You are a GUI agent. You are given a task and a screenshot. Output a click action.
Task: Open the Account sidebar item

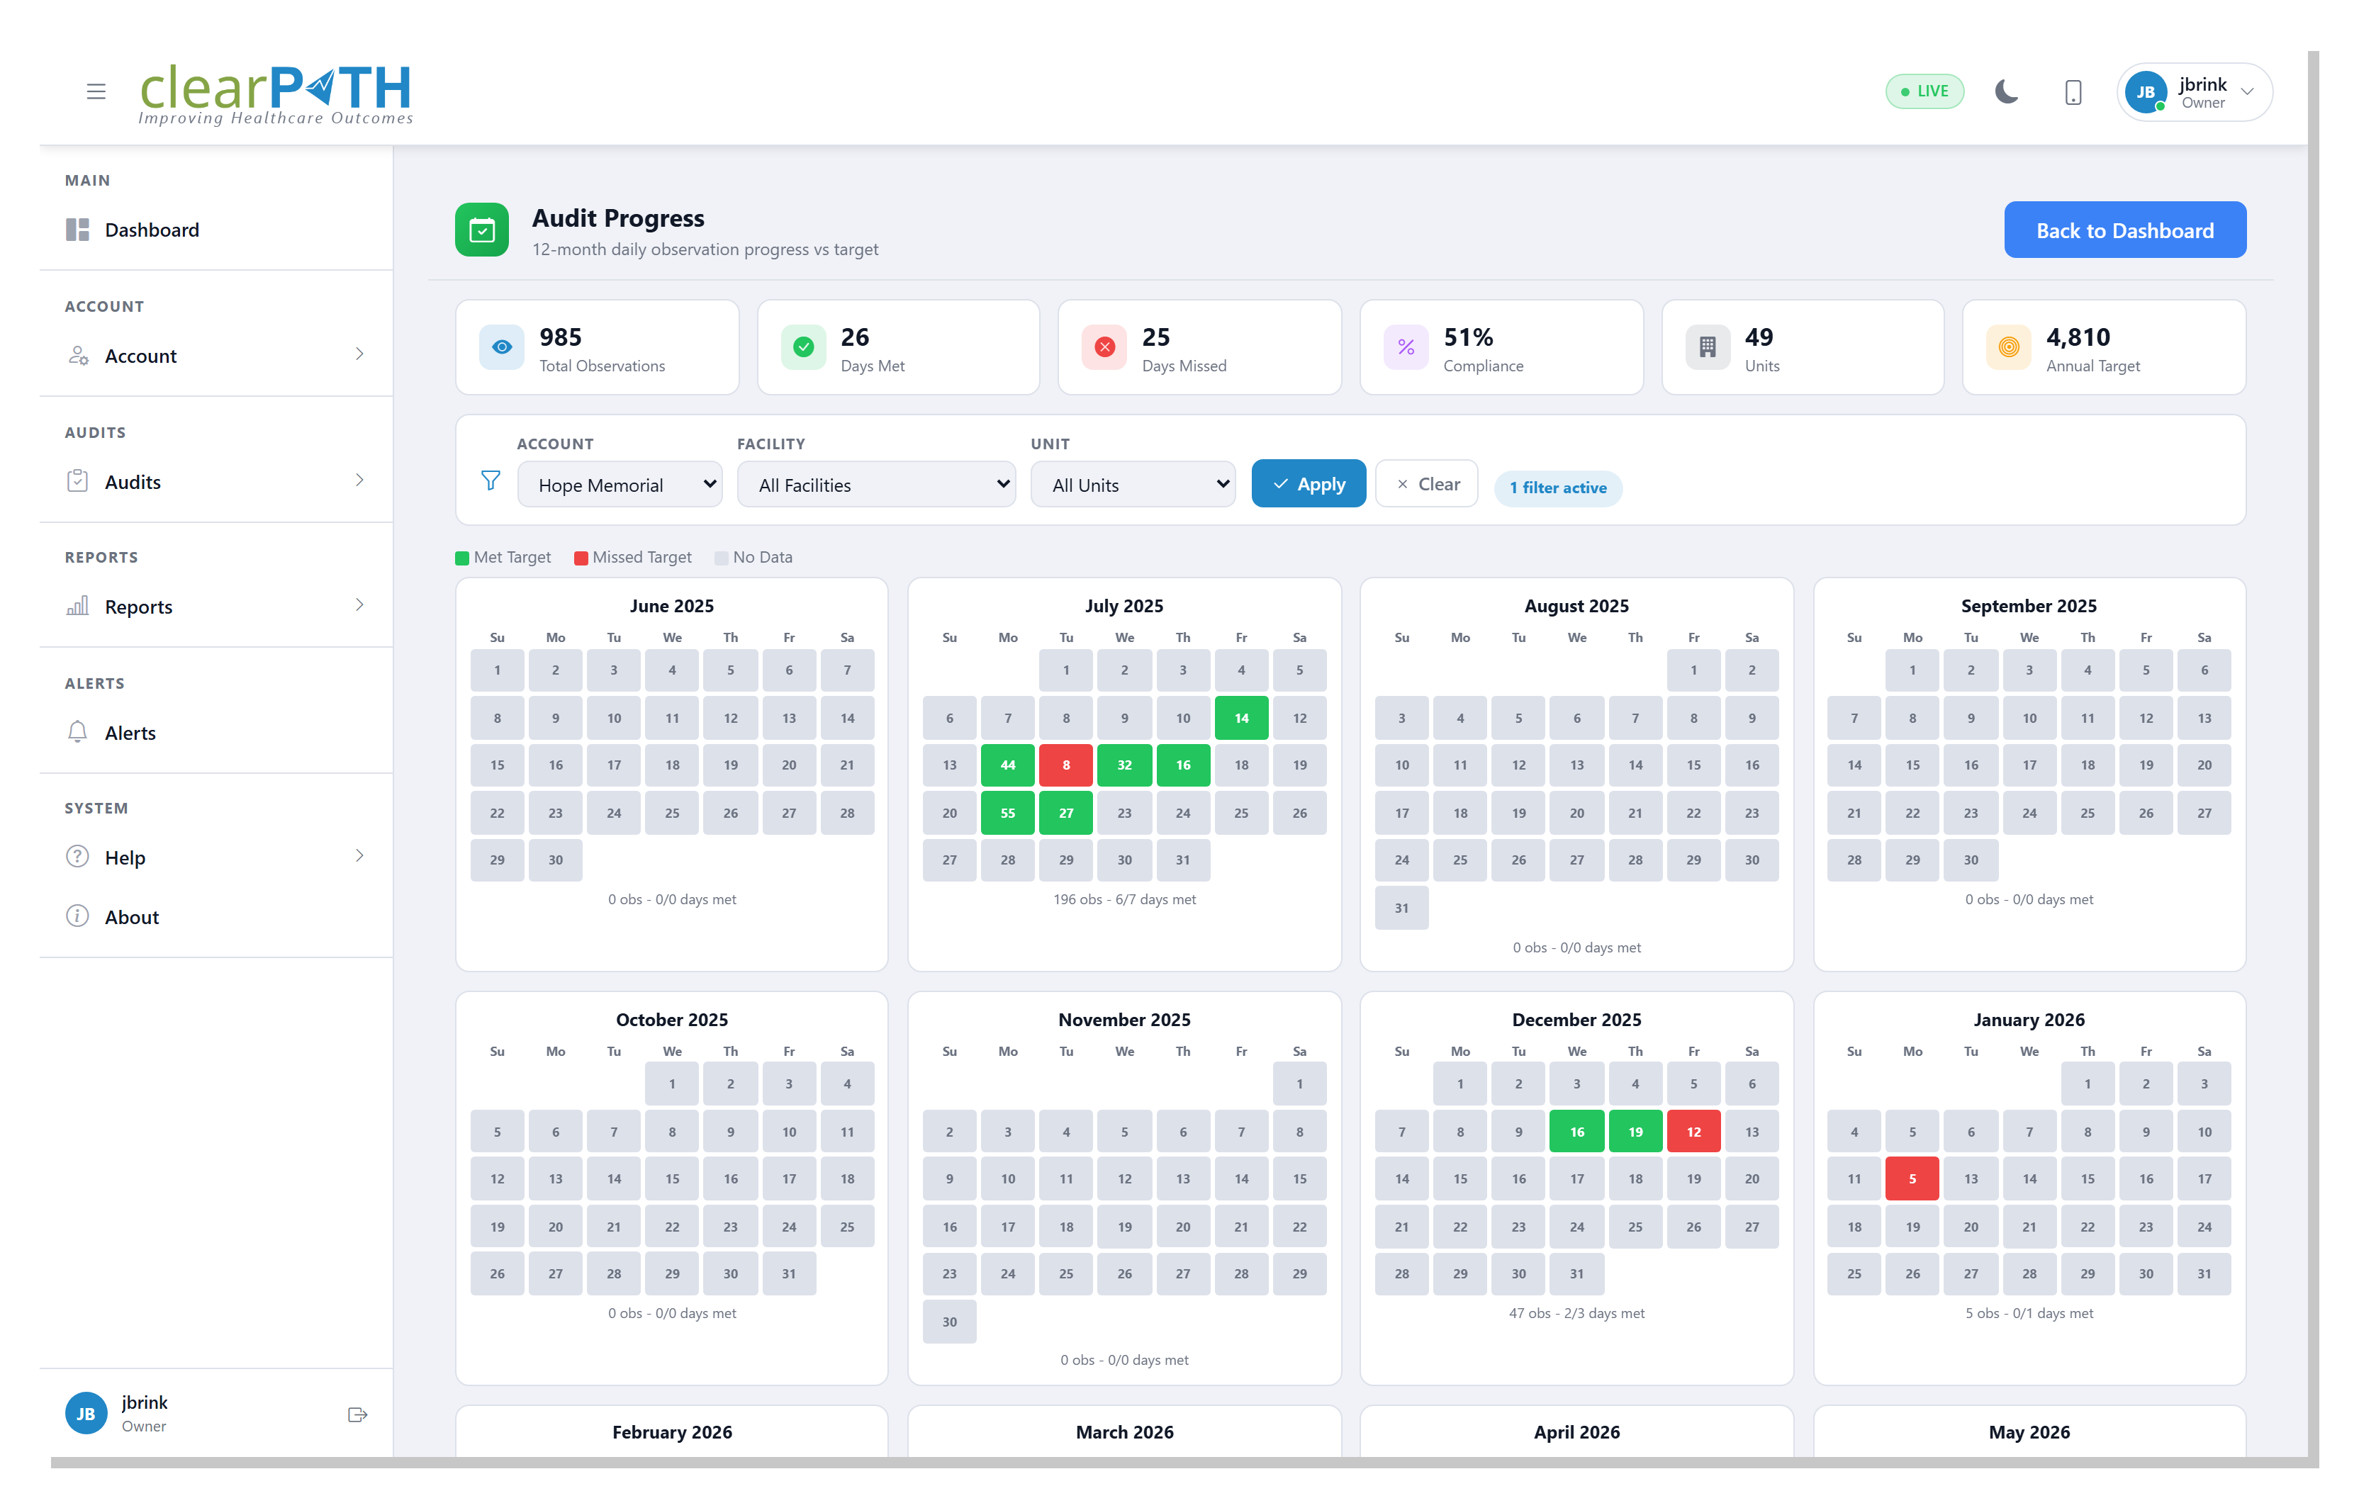point(215,356)
